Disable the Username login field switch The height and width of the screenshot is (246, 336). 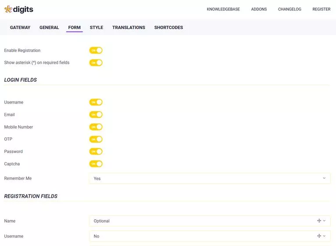pyautogui.click(x=96, y=102)
